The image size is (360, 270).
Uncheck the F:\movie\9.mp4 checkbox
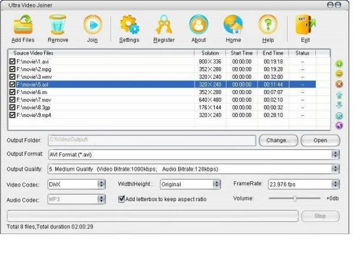[x=13, y=115]
